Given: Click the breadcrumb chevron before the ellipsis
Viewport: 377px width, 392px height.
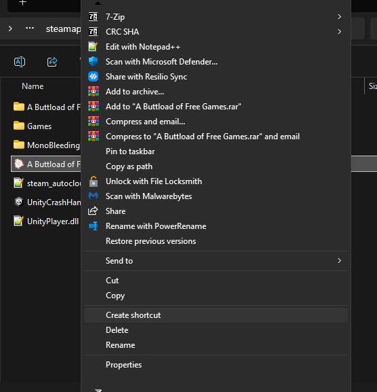Looking at the screenshot, I should (x=10, y=29).
